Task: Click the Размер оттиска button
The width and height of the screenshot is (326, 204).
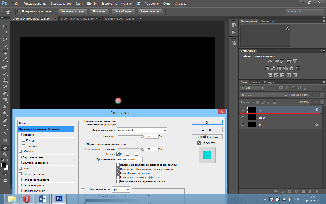Action: click(150, 11)
